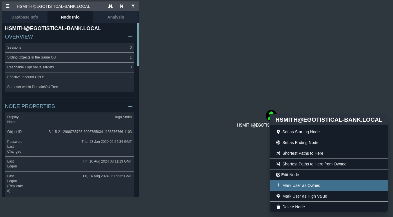Click the HSMITH heading in node panel
The height and width of the screenshot is (217, 393).
click(x=53, y=28)
